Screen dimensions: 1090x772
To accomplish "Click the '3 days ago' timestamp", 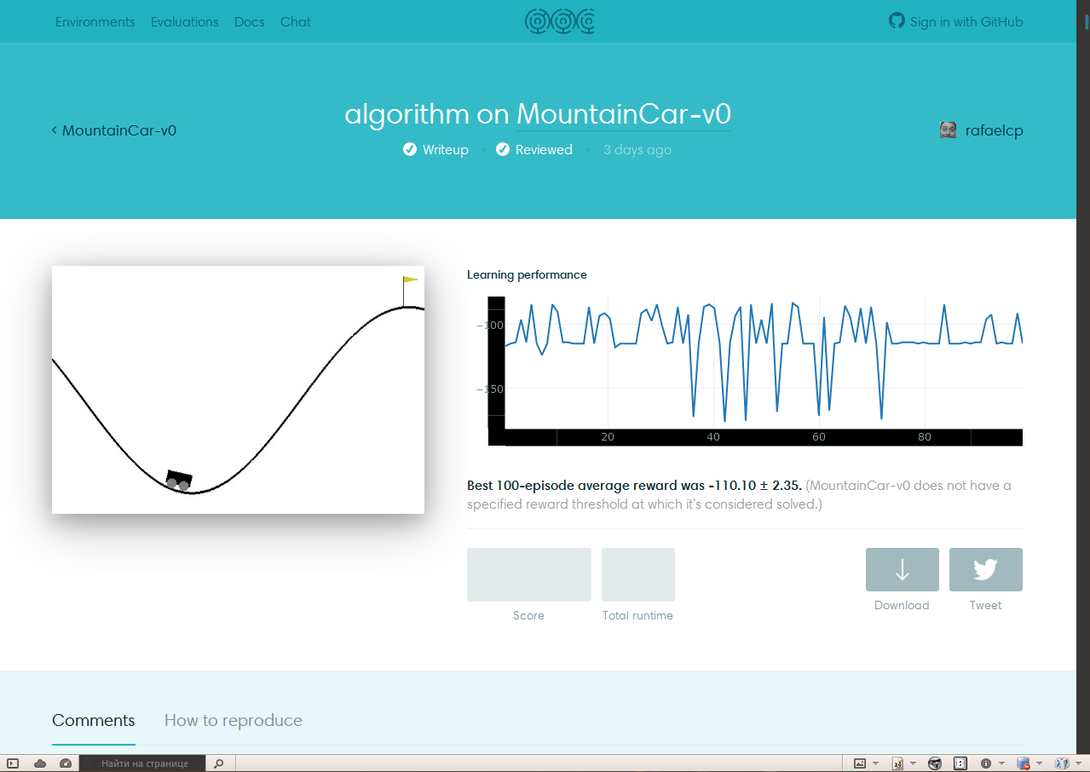I will tap(637, 150).
